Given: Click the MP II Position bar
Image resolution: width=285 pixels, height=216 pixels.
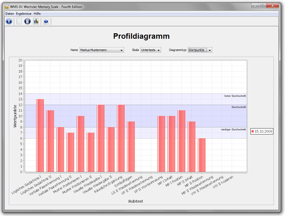Looking at the screenshot, I should 202,155.
